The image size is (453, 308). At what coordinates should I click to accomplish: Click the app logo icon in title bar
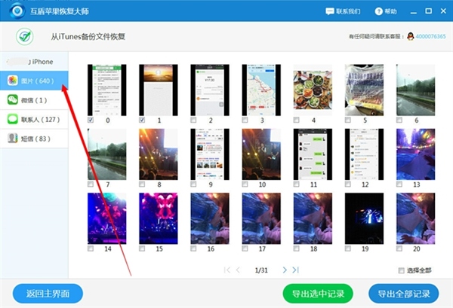click(x=17, y=11)
